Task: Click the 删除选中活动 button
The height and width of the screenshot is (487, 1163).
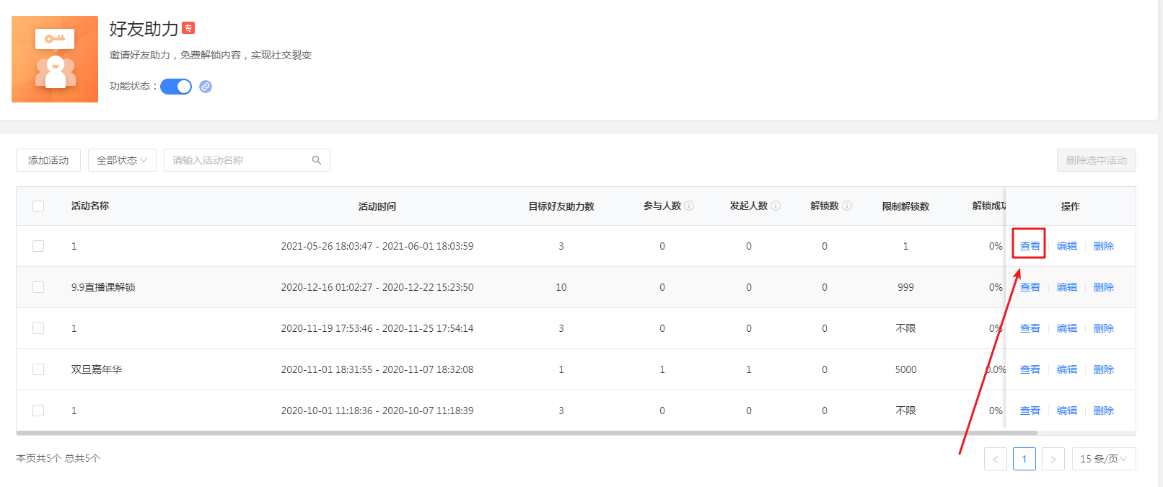Action: tap(1097, 160)
